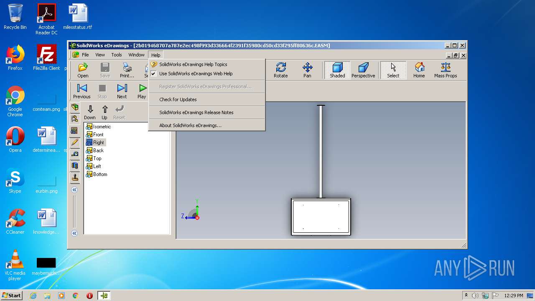
Task: Open a file with the Open toolbar button
Action: [83, 70]
